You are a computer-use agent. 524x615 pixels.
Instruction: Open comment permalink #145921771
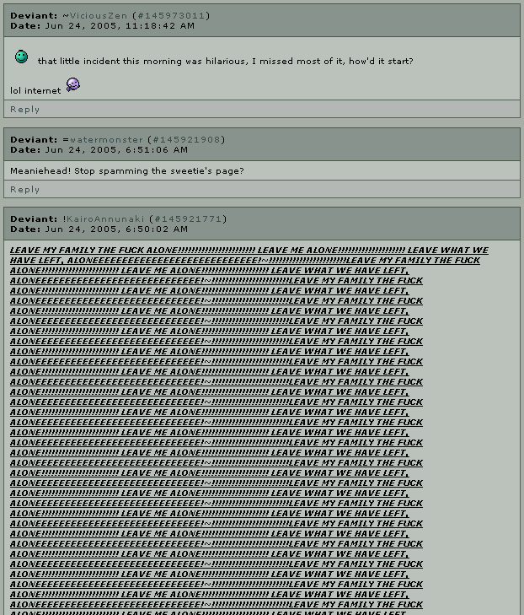188,218
